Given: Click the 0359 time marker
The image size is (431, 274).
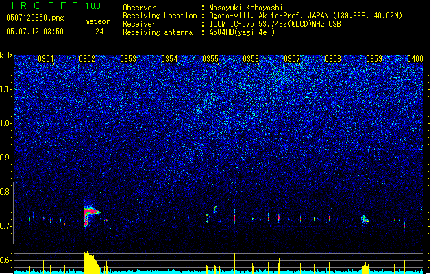Looking at the screenshot, I should pos(374,59).
